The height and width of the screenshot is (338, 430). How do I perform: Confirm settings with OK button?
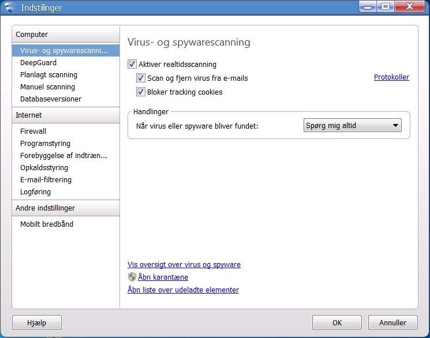[x=336, y=322]
